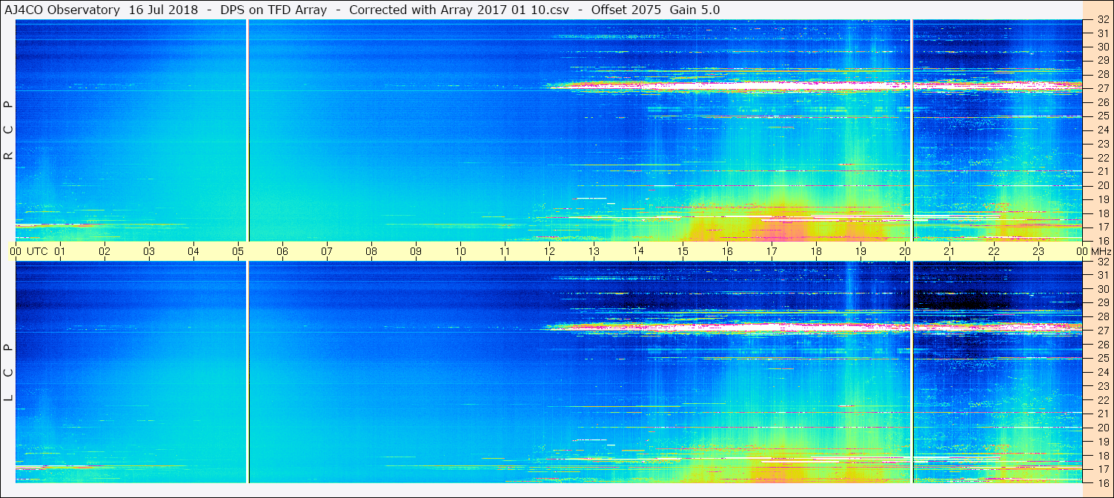Click the 29 MHz tick of LCP frequency scale

pos(1103,303)
